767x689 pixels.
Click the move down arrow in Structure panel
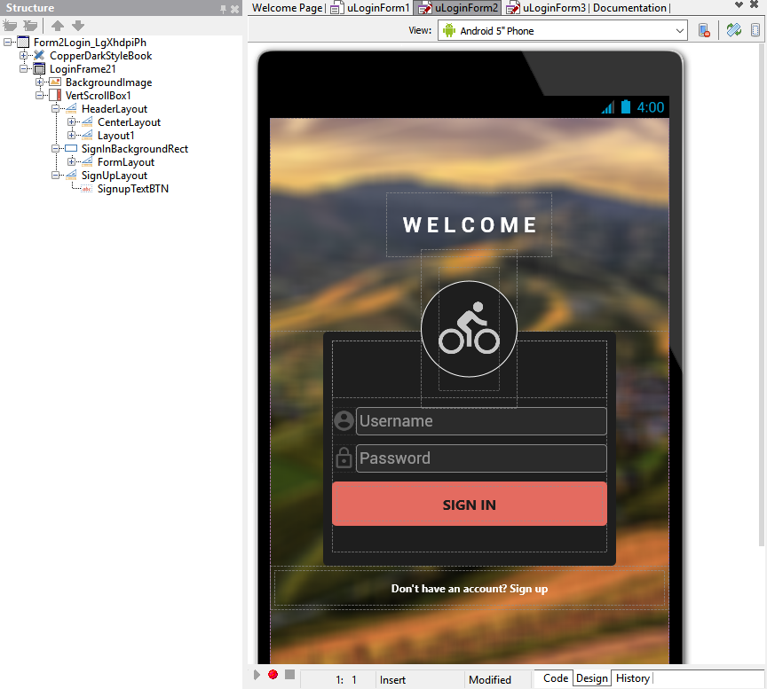point(77,26)
